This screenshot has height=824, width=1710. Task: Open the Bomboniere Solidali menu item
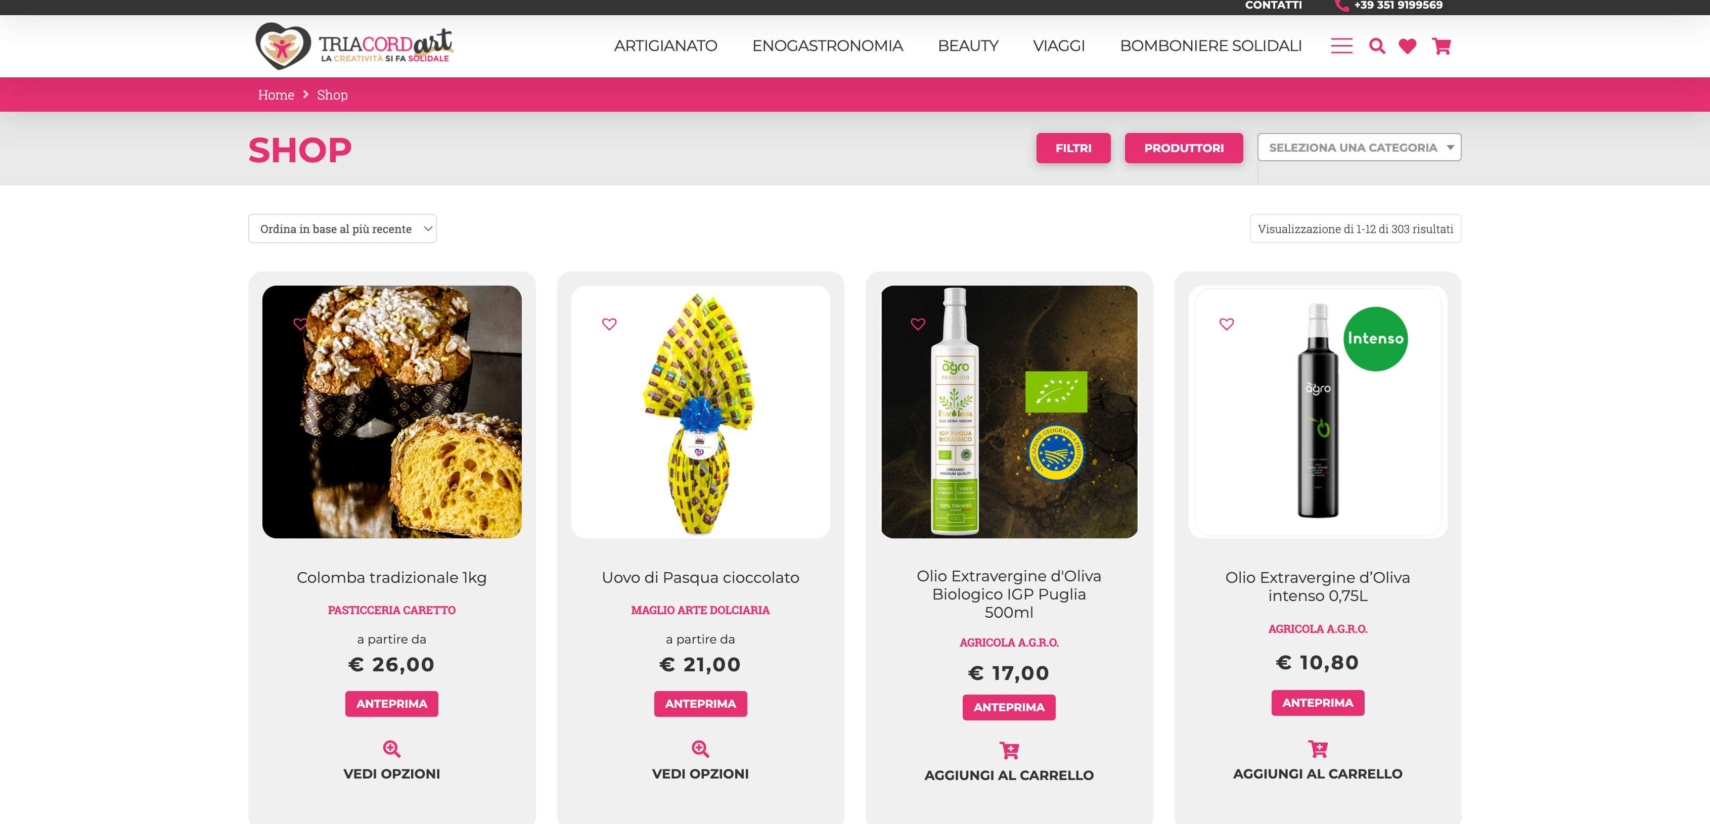coord(1210,46)
